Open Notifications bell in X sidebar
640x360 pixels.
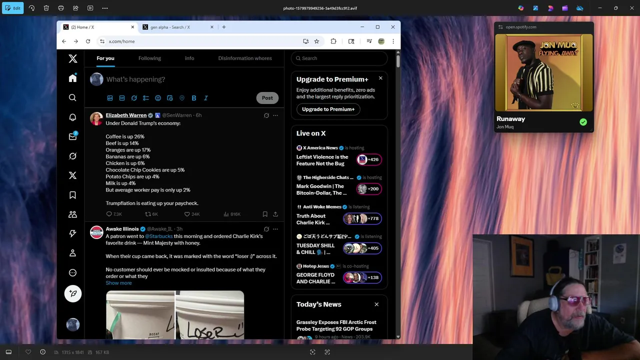click(x=73, y=117)
